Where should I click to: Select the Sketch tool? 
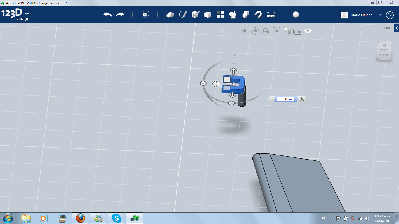tap(183, 15)
